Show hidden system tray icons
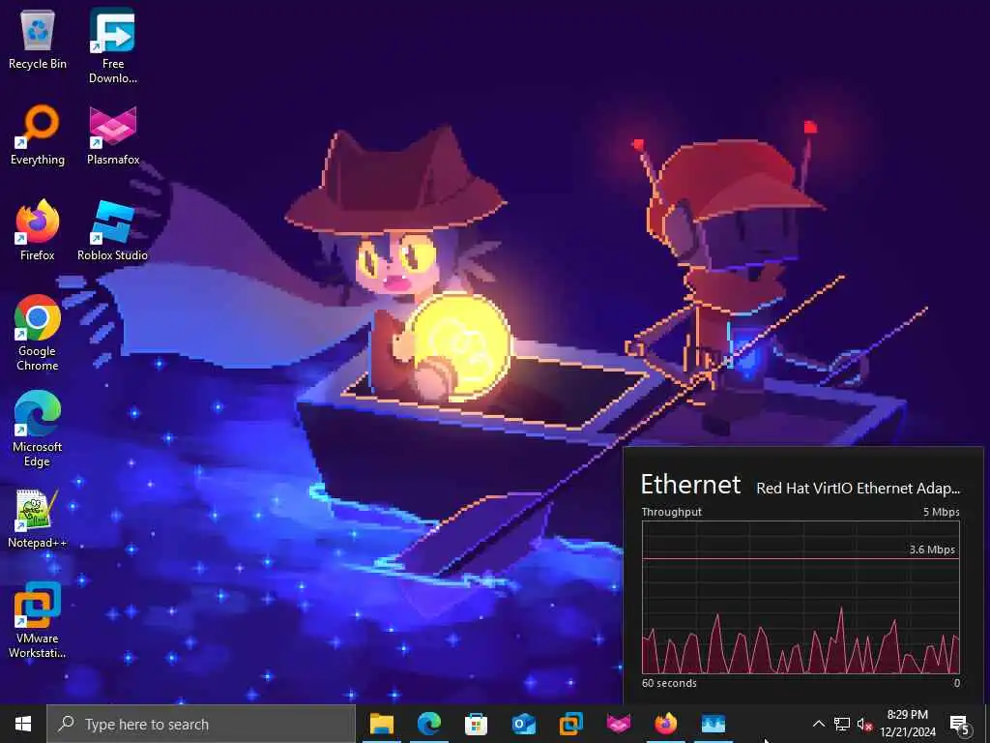The width and height of the screenshot is (990, 743). point(818,724)
